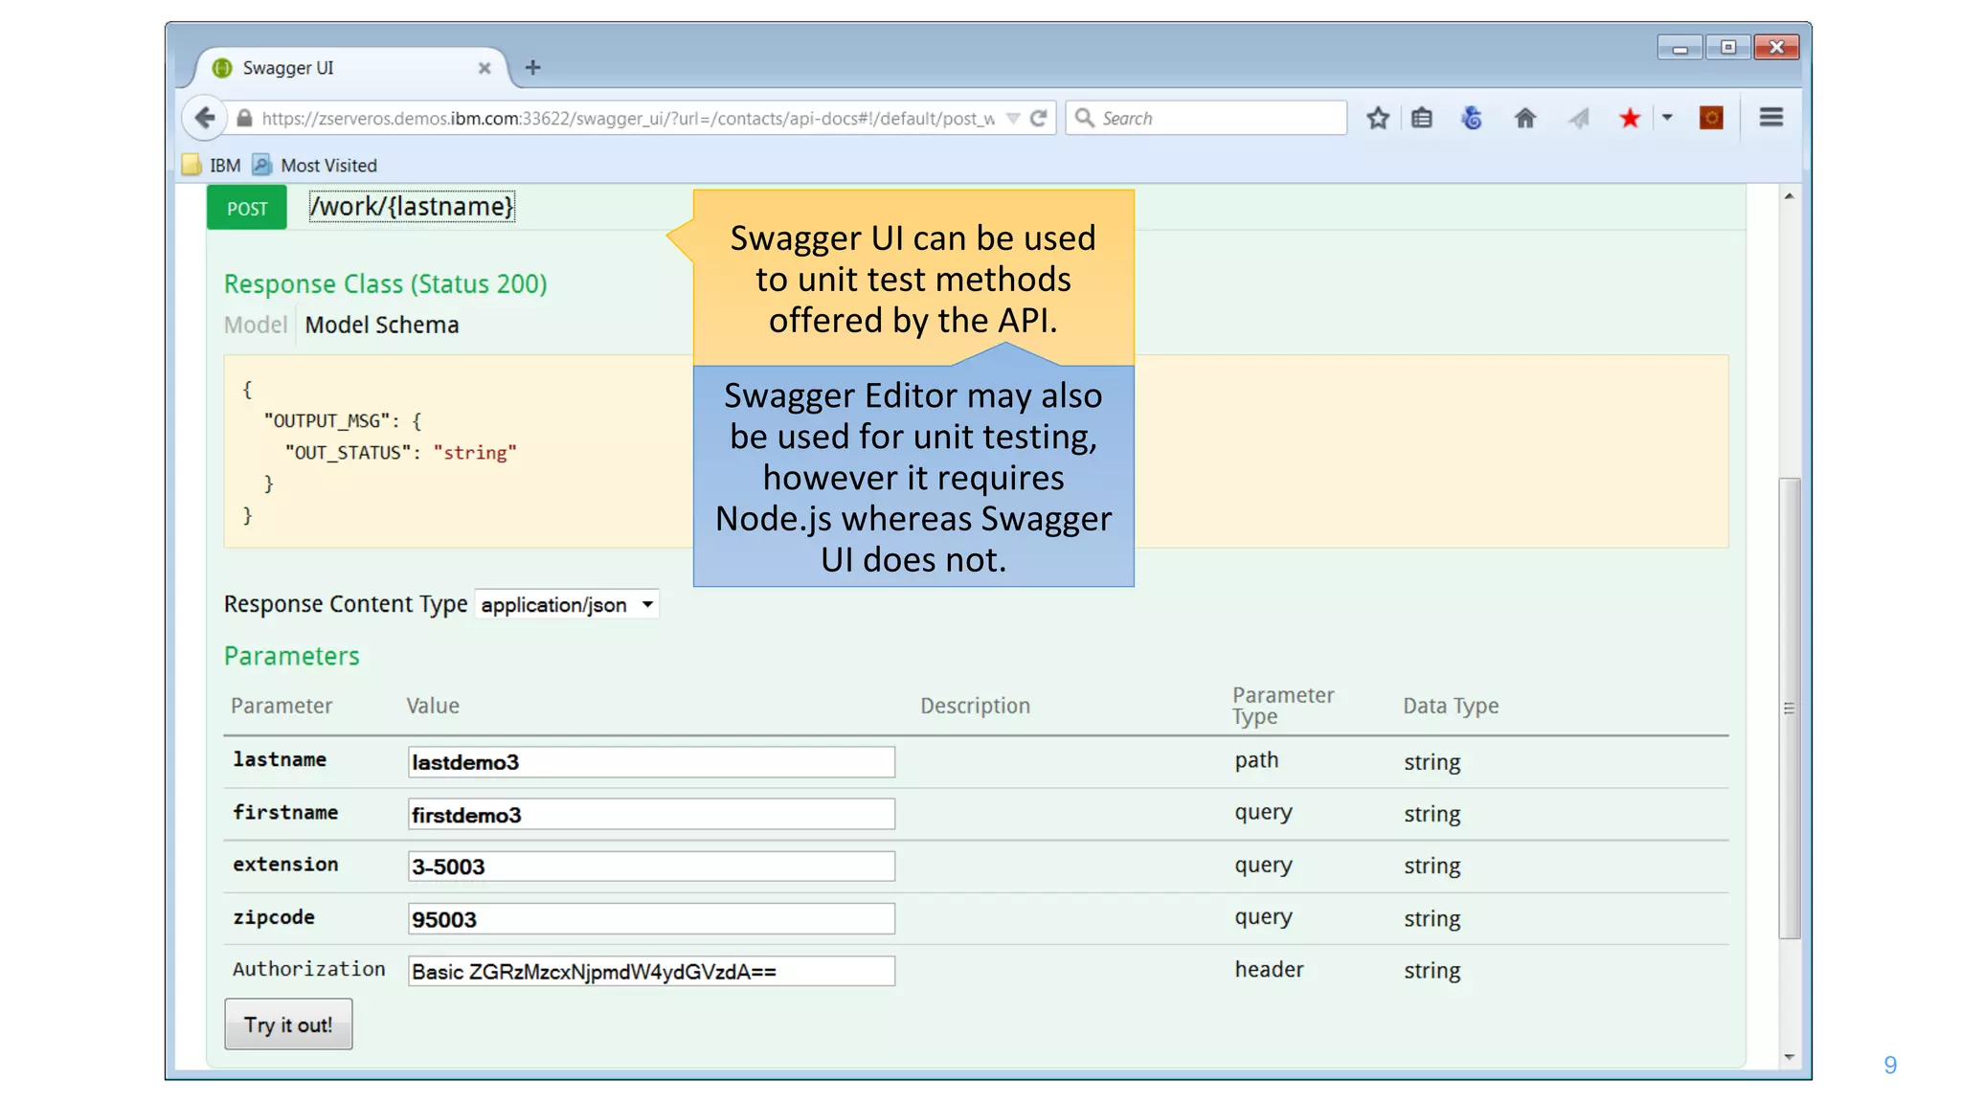Click the Parameters heading
1961x1103 pixels.
(291, 656)
